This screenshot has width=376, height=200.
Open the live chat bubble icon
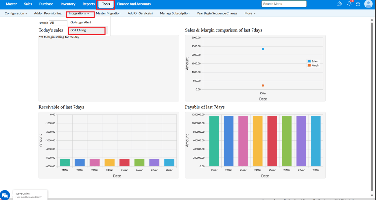pyautogui.click(x=5, y=196)
